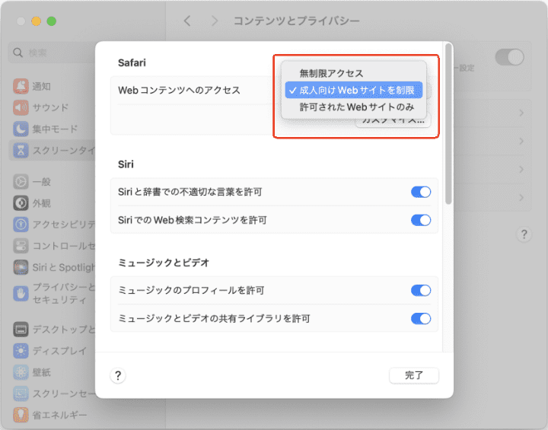548x430 pixels.
Task: Toggle ミュージックのプロフィールを許可 switch
Action: [x=421, y=291]
